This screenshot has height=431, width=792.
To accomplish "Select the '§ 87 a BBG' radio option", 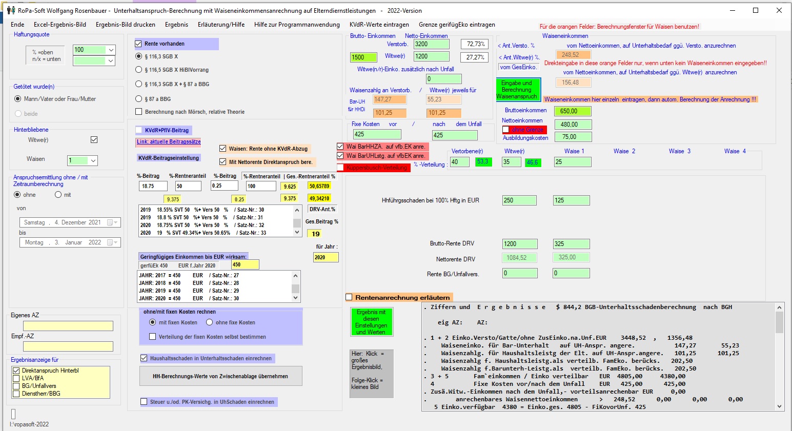I will point(138,99).
